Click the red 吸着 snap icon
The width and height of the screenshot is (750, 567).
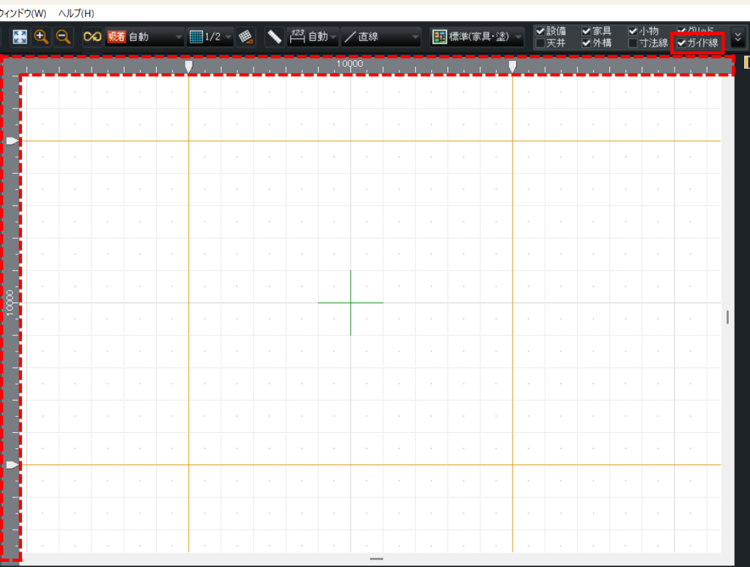116,37
